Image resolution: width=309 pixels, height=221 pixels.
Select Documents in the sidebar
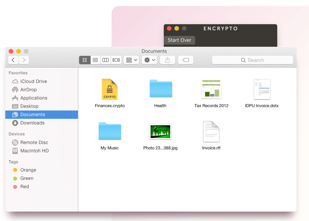(42, 115)
